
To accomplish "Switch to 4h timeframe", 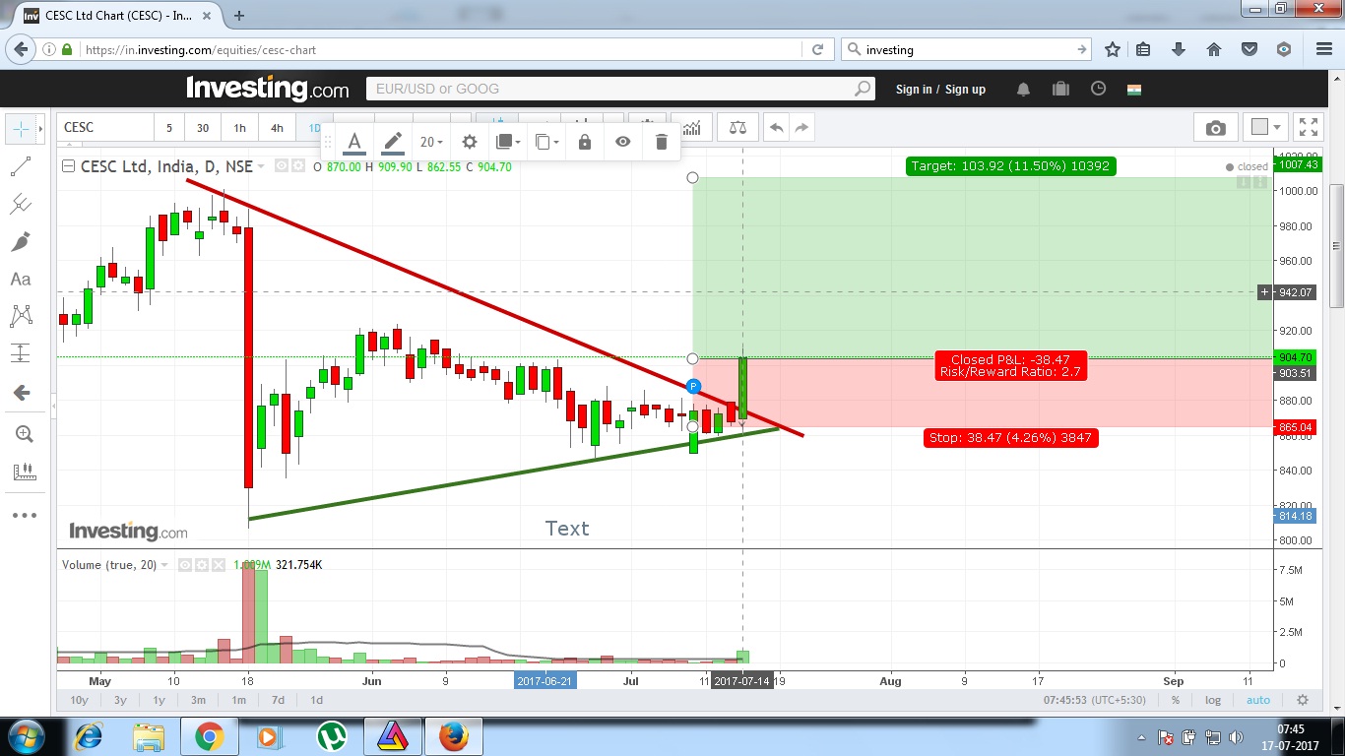I will coord(277,128).
